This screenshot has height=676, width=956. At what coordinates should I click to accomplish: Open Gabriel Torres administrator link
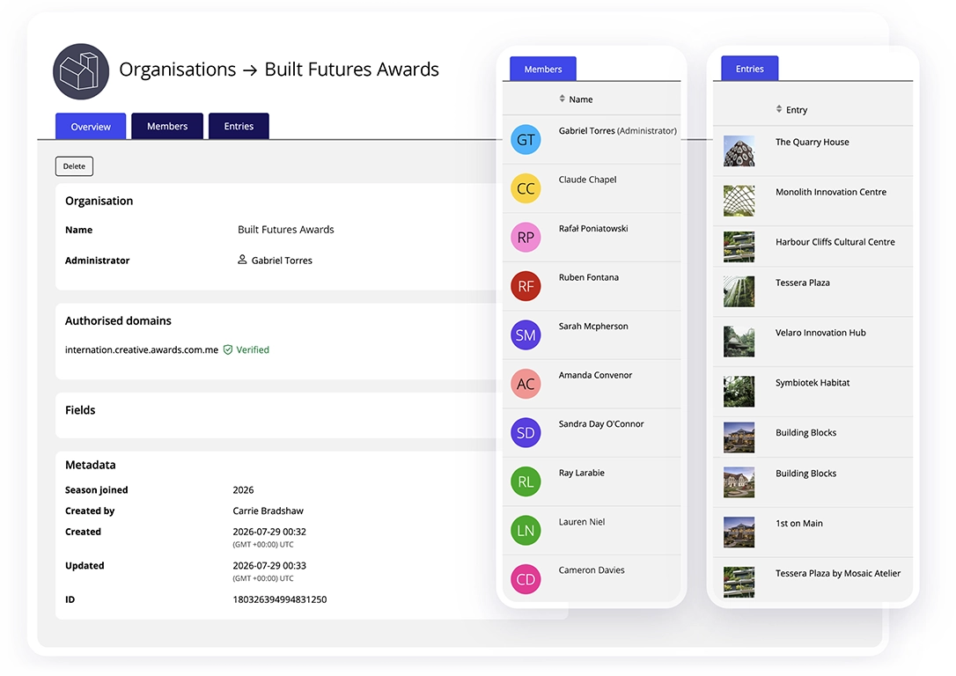pyautogui.click(x=282, y=261)
